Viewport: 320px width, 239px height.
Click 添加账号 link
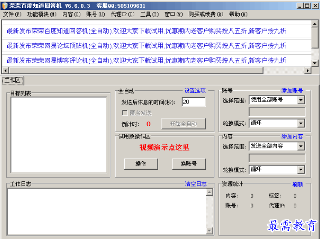[292, 91]
